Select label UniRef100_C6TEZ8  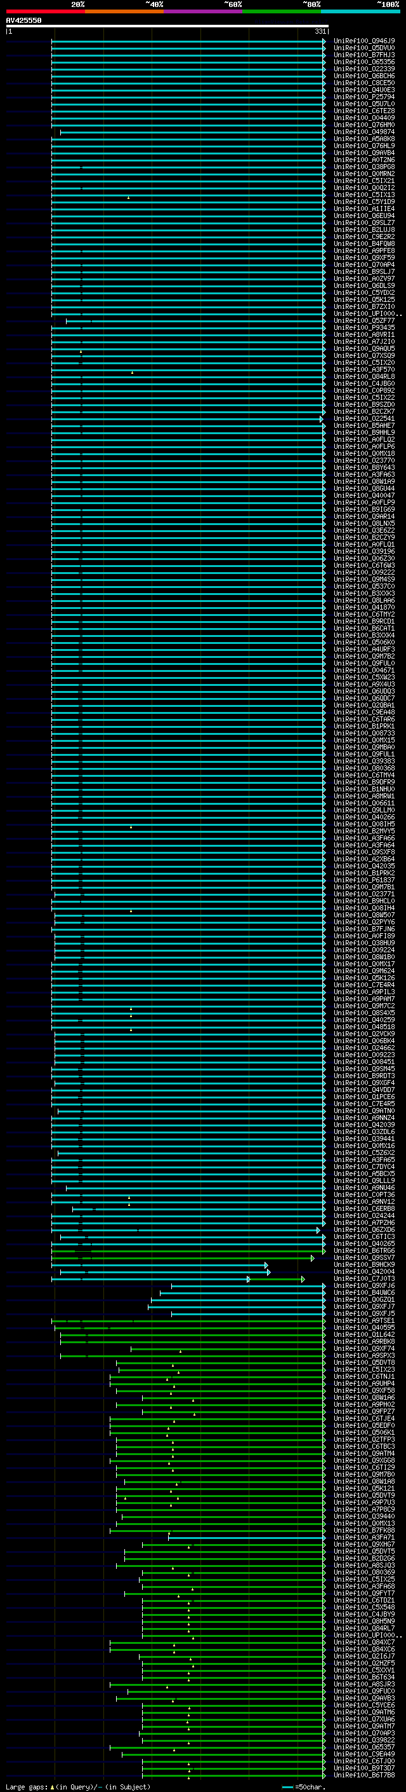pyautogui.click(x=364, y=111)
